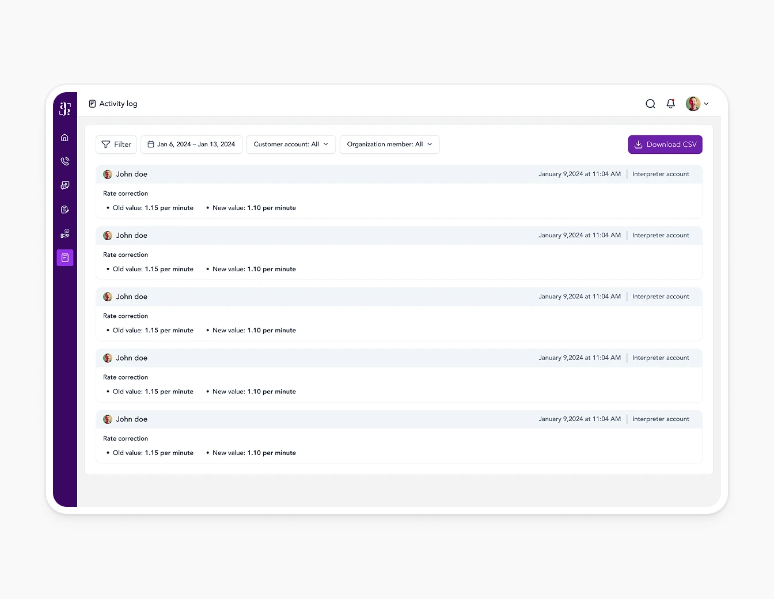Open the search magnifier in the header

(x=650, y=104)
